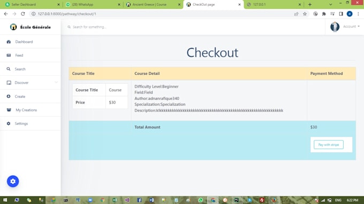Click the address bar URL
The image size is (364, 204).
(x=67, y=14)
